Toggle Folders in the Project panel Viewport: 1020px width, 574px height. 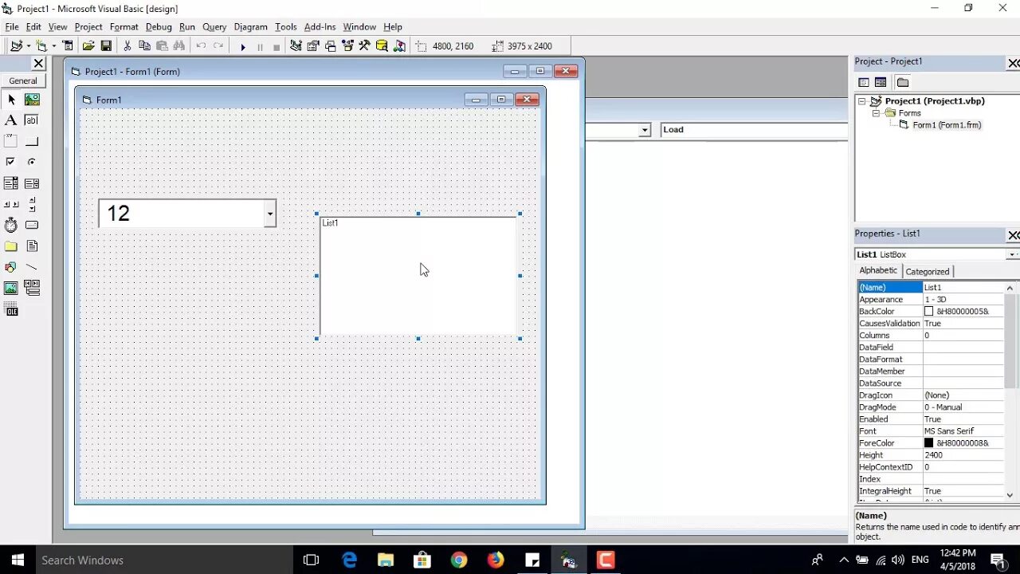pyautogui.click(x=903, y=82)
